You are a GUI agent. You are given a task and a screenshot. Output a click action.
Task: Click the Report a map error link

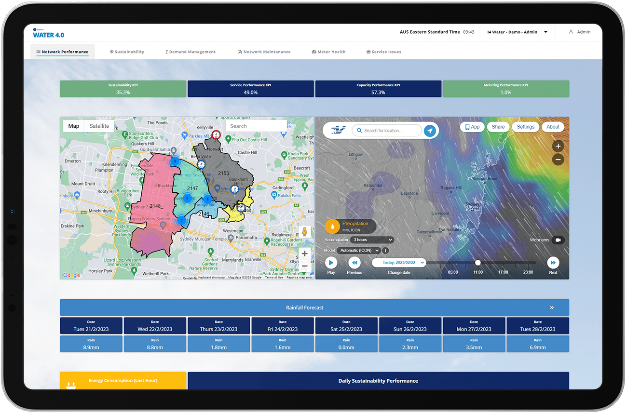coord(299,278)
